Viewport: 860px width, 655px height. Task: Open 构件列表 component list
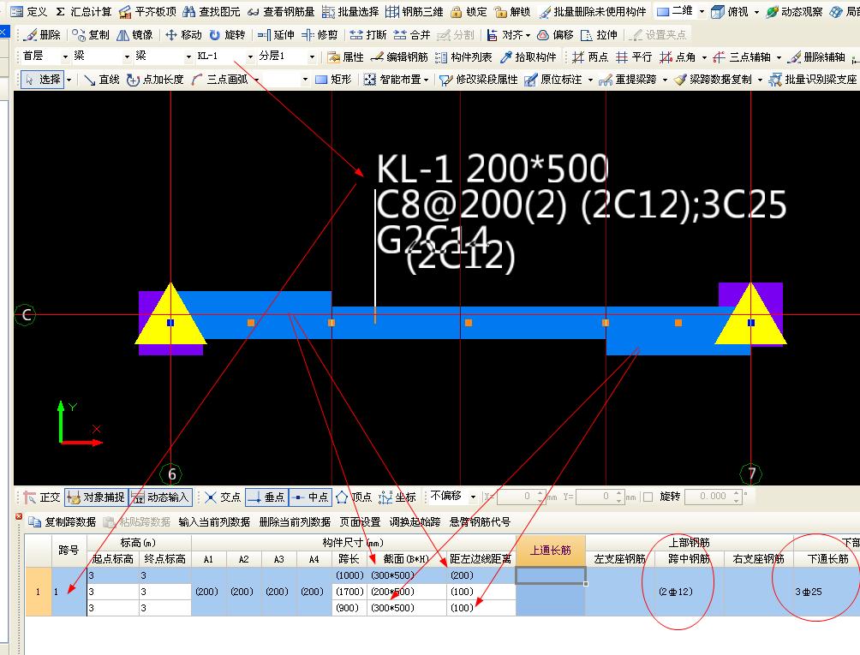click(463, 57)
